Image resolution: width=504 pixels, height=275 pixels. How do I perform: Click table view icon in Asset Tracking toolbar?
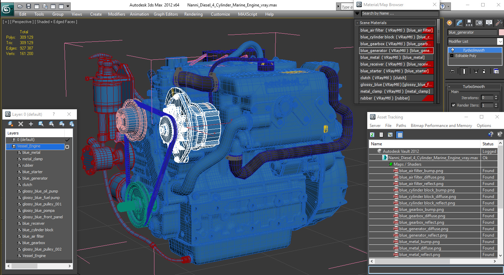[400, 135]
